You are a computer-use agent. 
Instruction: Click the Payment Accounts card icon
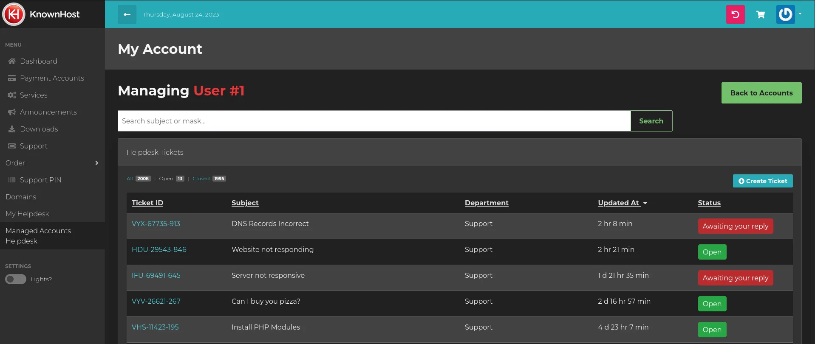(12, 78)
